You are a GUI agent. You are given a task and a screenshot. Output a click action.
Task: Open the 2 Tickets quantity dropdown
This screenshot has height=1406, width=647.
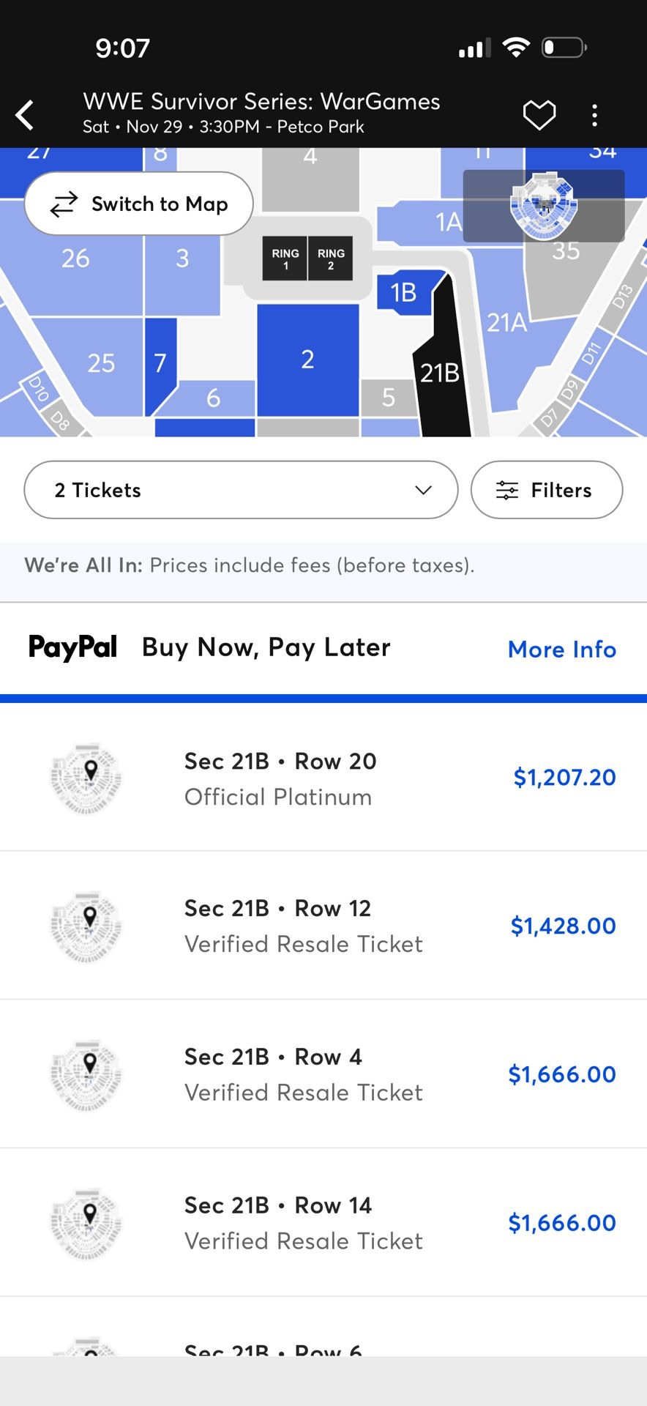[x=241, y=490]
